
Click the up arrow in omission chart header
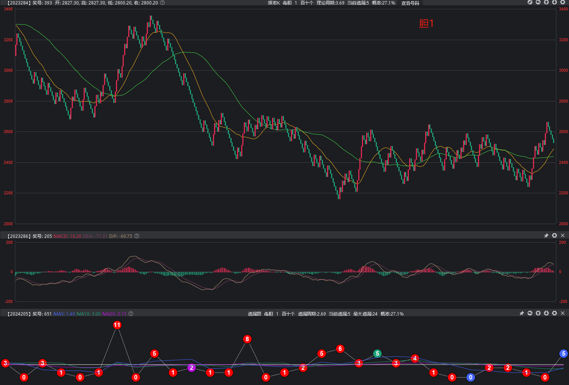click(538, 313)
